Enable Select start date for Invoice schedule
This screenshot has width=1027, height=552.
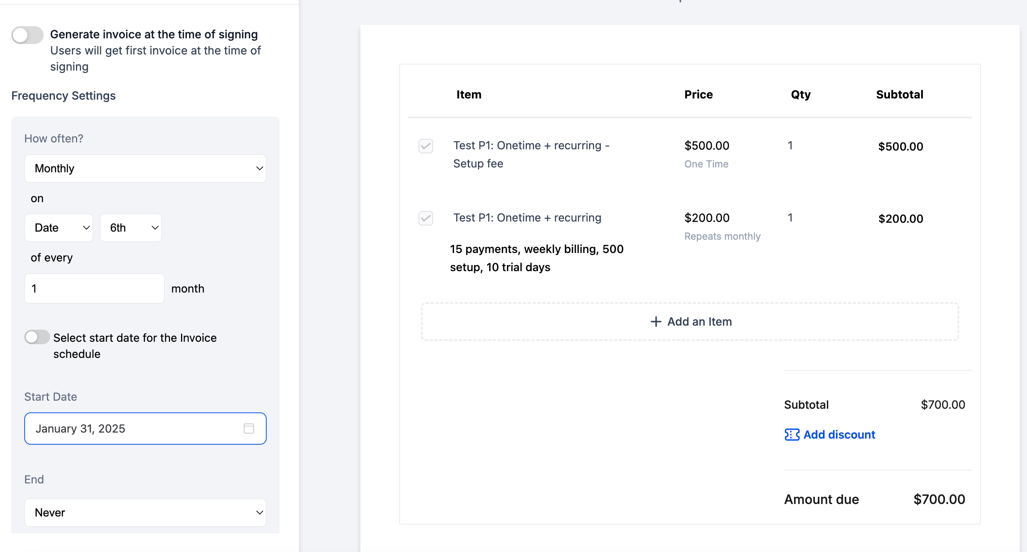37,337
